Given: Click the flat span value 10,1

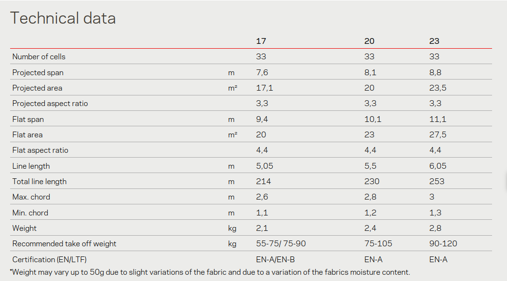Looking at the screenshot, I should 373,119.
